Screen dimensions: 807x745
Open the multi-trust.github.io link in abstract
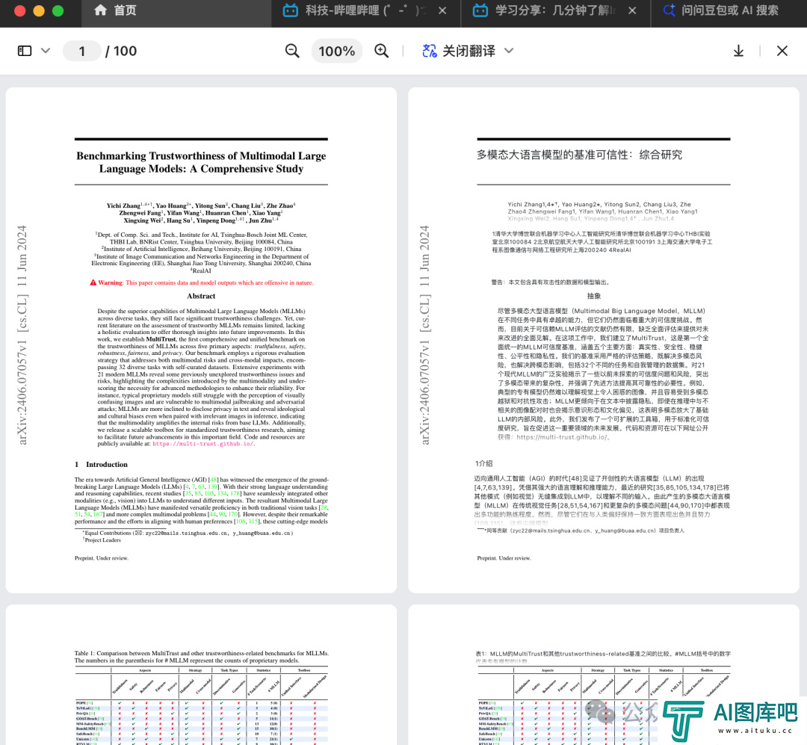(202, 444)
